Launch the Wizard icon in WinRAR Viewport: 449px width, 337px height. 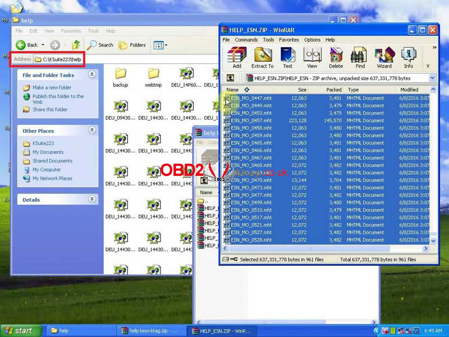(384, 57)
